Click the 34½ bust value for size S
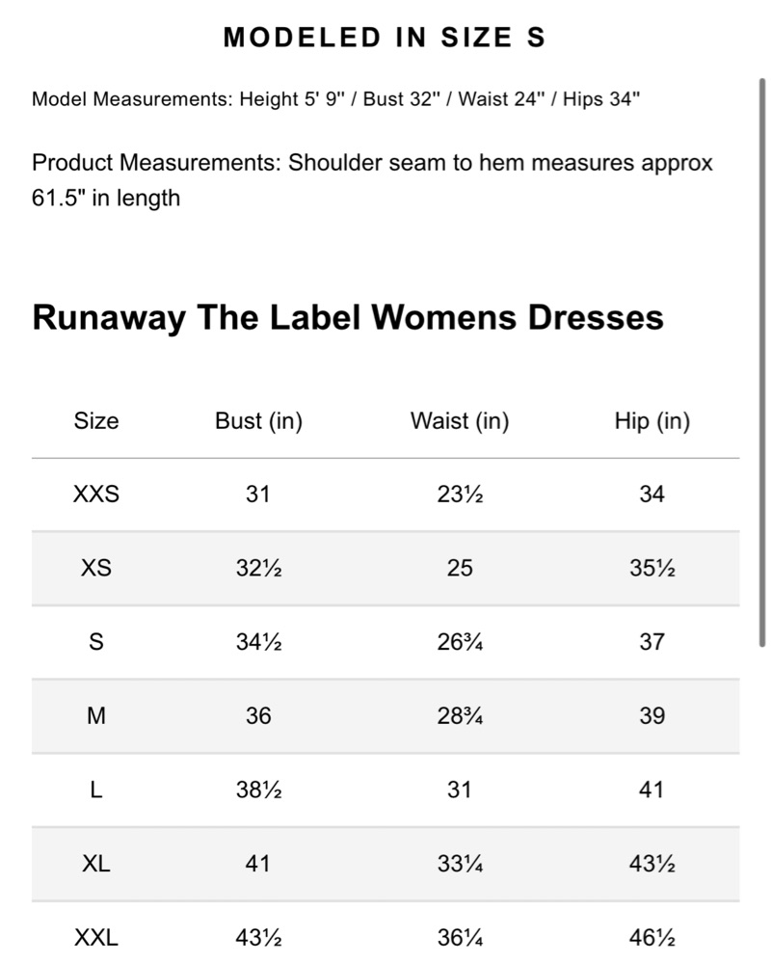Image resolution: width=772 pixels, height=964 pixels. click(x=258, y=642)
